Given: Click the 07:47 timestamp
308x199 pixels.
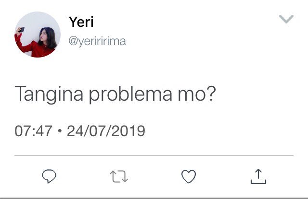Looking at the screenshot, I should (x=33, y=131).
